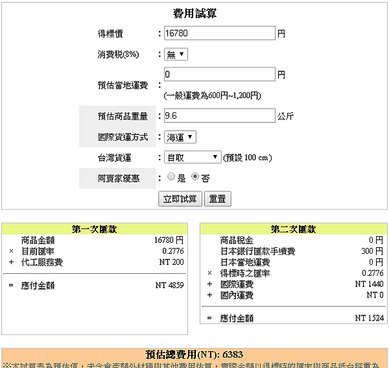Viewport: 389px width, 368px height.
Task: Click the 商品金額 value 16780 円
Action: point(169,240)
